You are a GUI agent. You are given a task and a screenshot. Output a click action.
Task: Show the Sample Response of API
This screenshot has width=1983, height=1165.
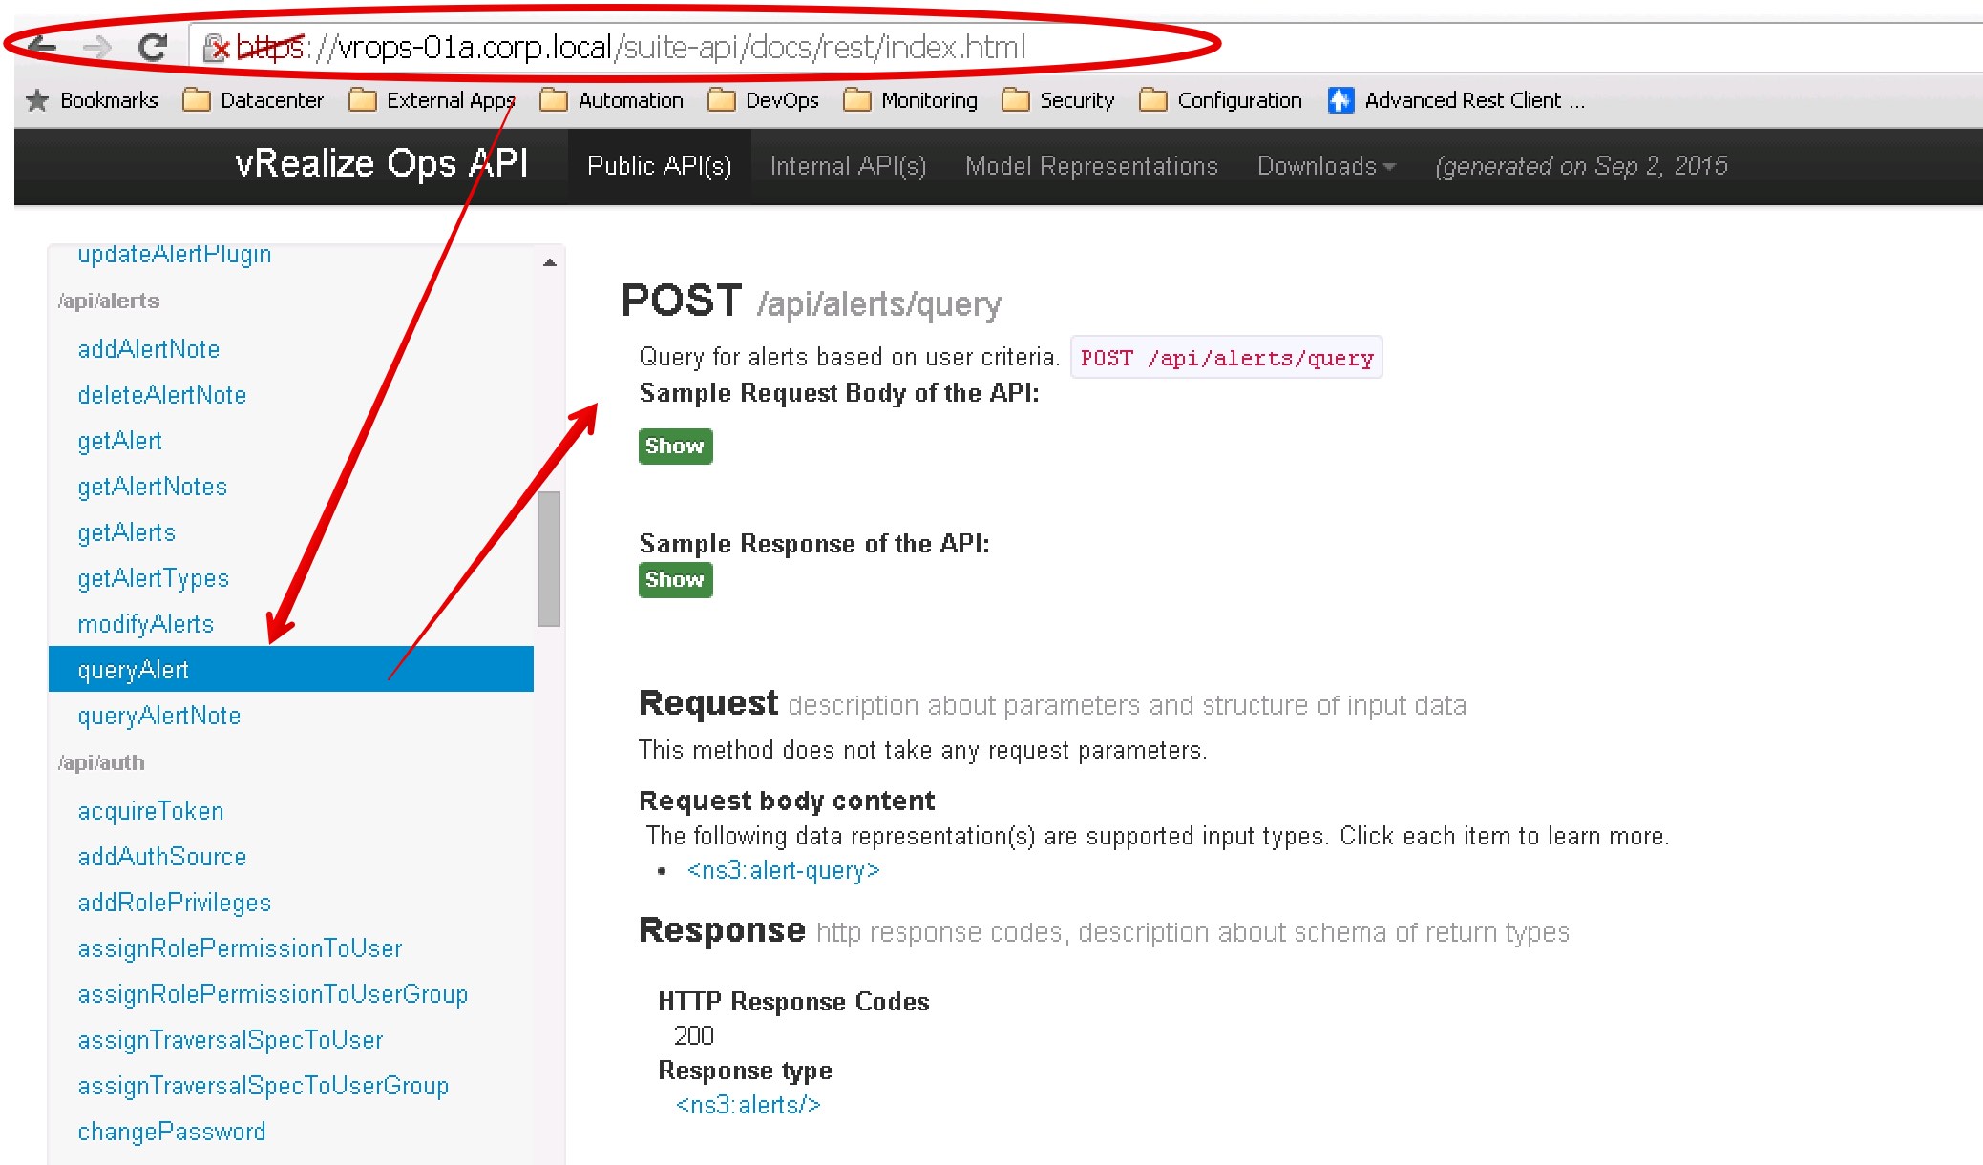click(675, 579)
